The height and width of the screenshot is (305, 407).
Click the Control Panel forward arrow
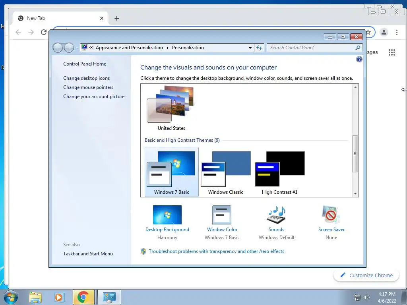tap(69, 48)
